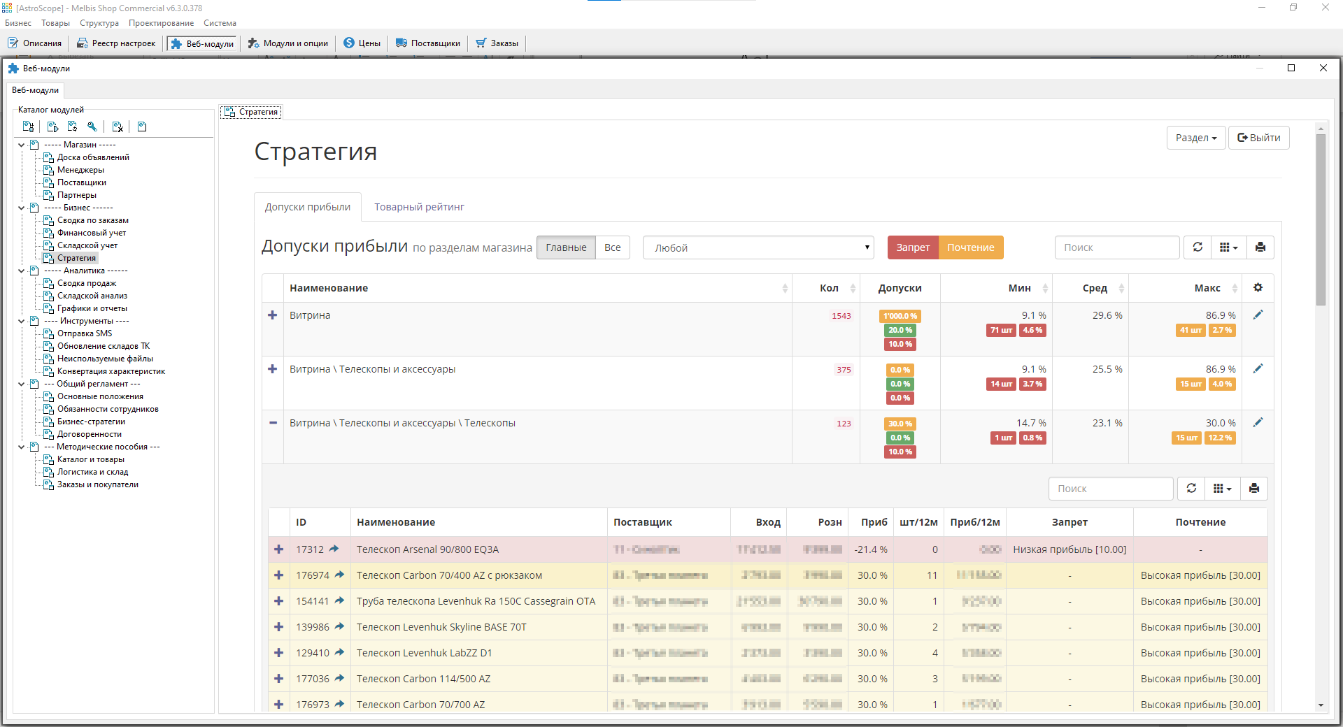Click the arrow link icon next to ID 176974
This screenshot has width=1343, height=727.
point(339,575)
